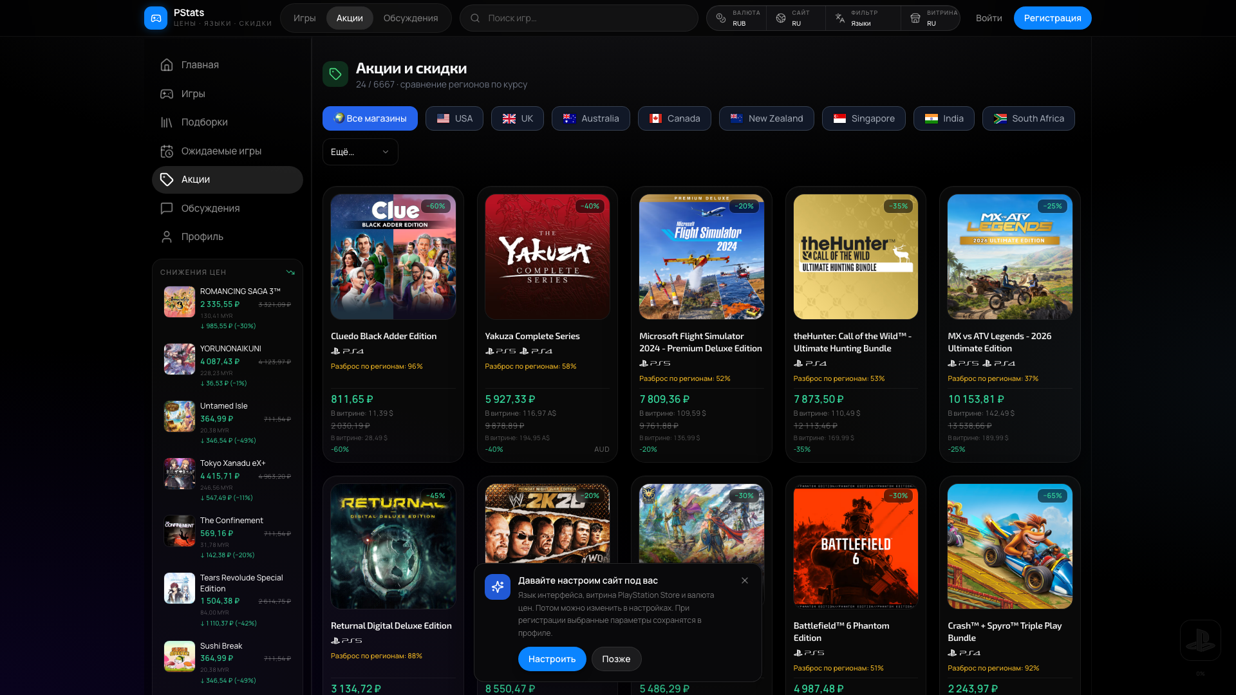The image size is (1236, 695).
Task: Close the site setup popup
Action: click(x=745, y=580)
